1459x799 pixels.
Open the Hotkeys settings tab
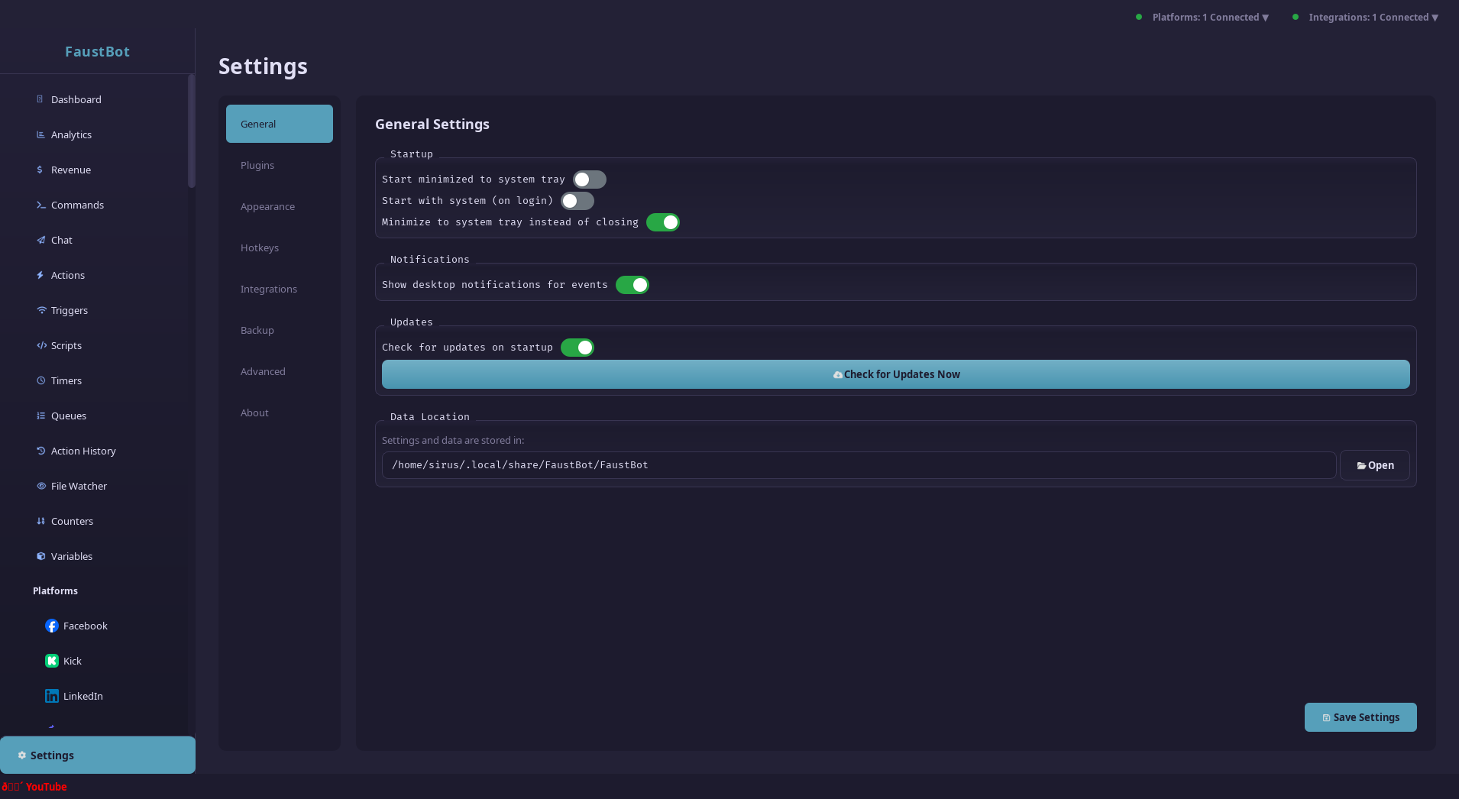[260, 247]
